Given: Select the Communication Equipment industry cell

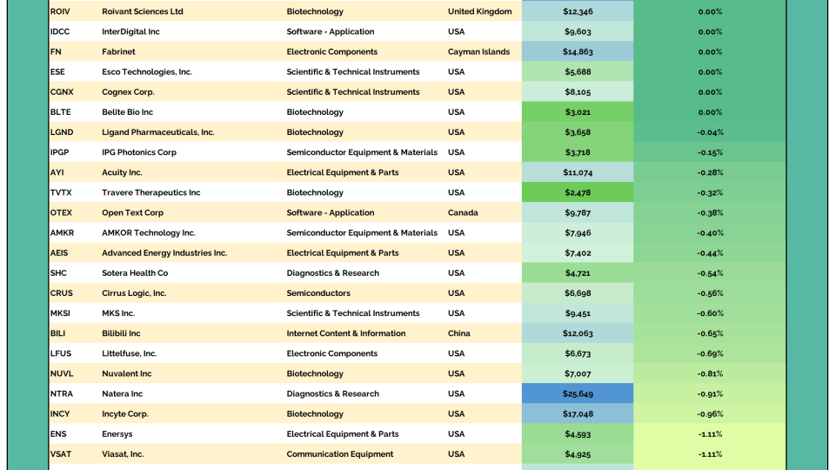Looking at the screenshot, I should (340, 454).
